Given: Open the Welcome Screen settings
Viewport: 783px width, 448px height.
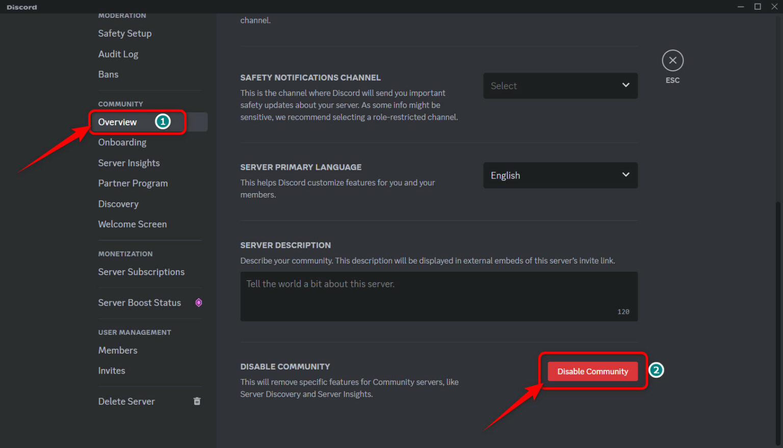Looking at the screenshot, I should 132,224.
